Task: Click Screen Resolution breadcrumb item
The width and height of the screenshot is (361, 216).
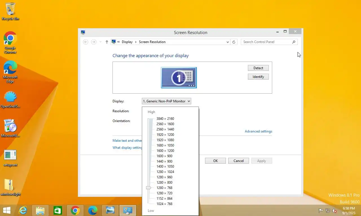Action: (152, 42)
